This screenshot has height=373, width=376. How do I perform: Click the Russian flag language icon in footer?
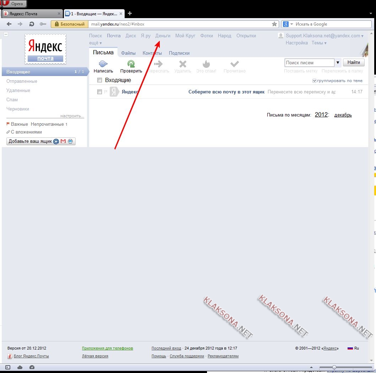coord(350,348)
